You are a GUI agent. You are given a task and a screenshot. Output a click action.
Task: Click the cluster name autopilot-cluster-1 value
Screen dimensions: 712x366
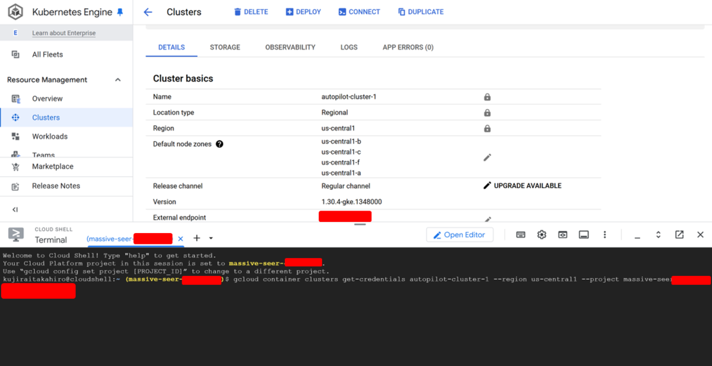[x=350, y=97]
